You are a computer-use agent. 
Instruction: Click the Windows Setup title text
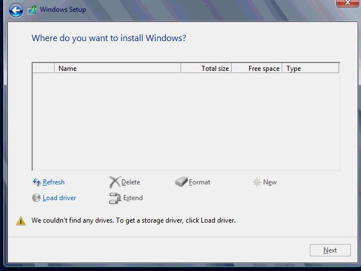pyautogui.click(x=63, y=10)
